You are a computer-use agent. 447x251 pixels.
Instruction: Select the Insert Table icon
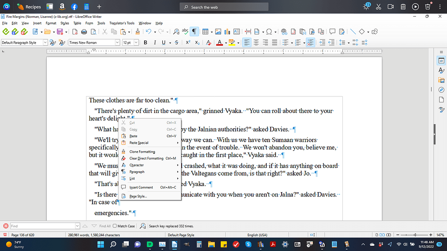[205, 31]
